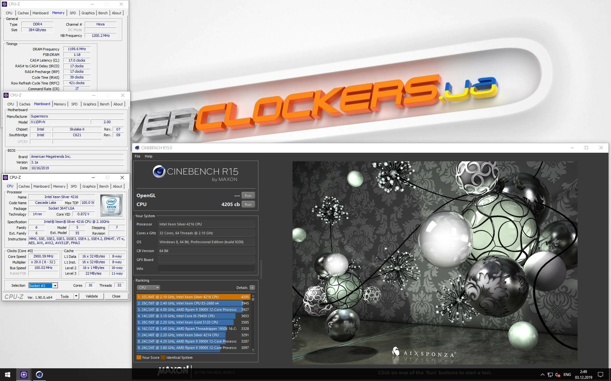
Task: Click the Cinebench R15 logo sphere
Action: coord(159,171)
